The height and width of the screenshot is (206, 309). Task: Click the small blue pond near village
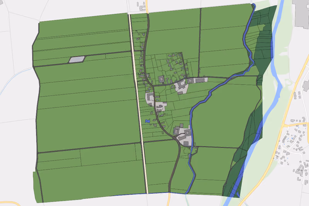click(x=148, y=121)
